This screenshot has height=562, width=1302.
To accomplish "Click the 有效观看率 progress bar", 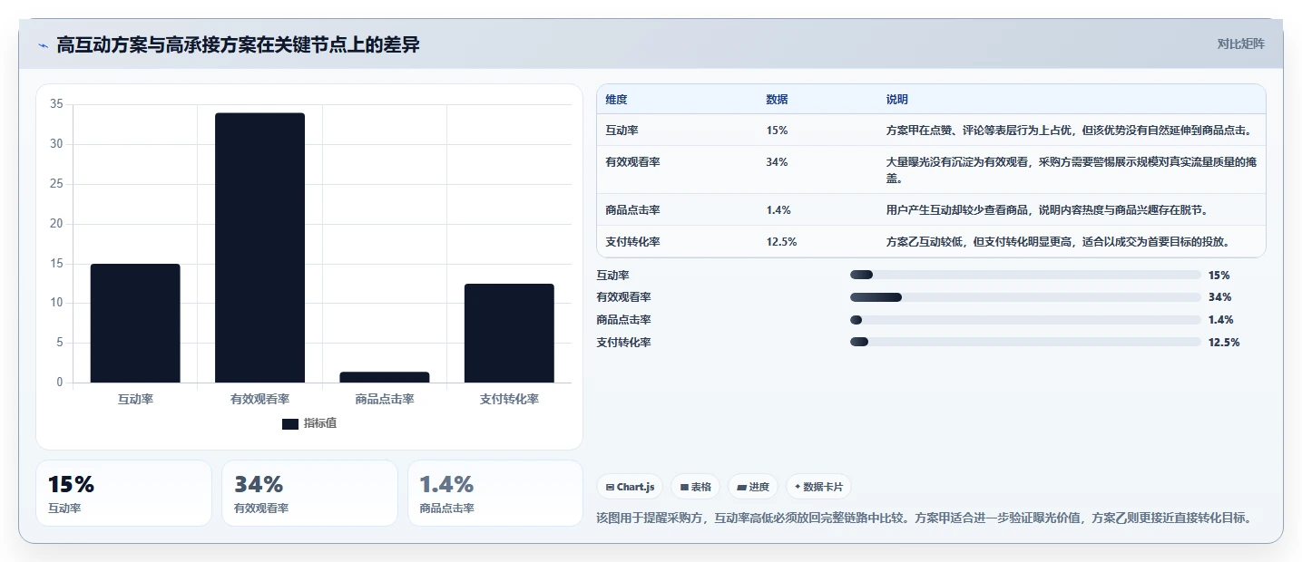I will click(x=1025, y=297).
